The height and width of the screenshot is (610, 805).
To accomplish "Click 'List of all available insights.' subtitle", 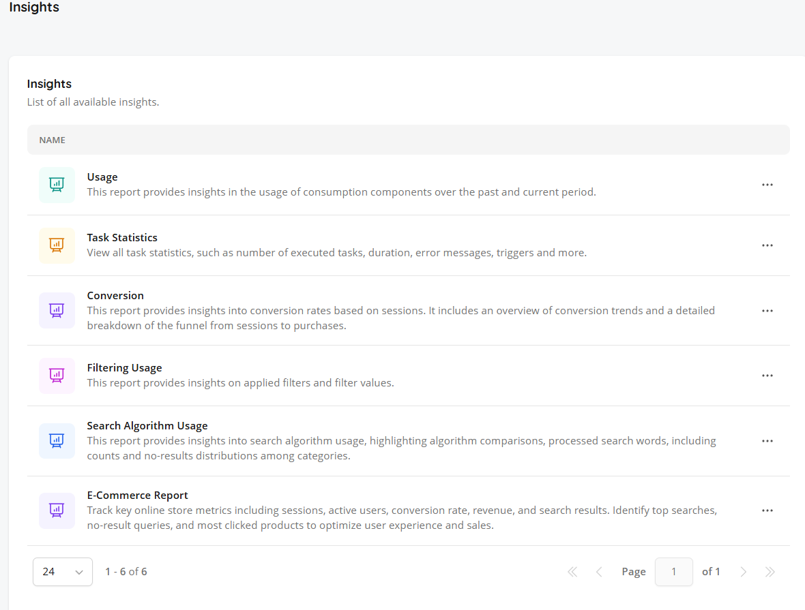I will click(93, 102).
